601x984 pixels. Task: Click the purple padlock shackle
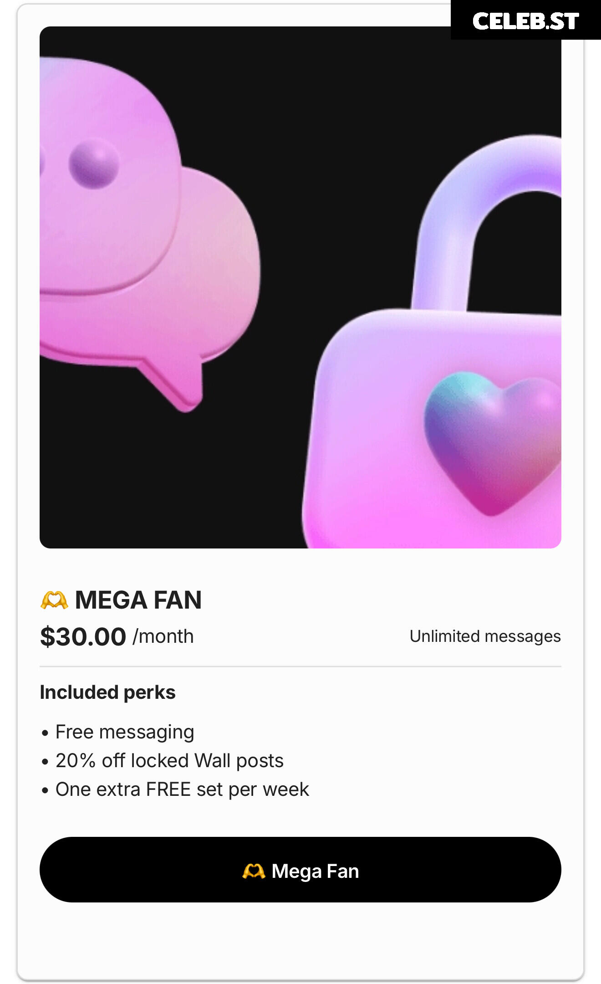(487, 223)
